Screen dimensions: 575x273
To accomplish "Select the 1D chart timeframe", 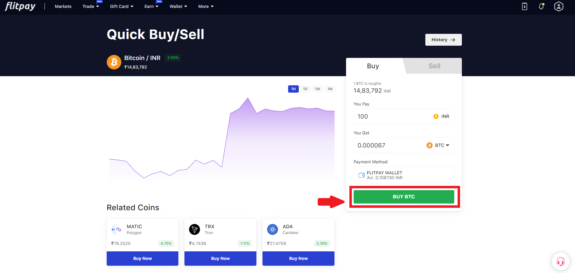I will tap(305, 89).
